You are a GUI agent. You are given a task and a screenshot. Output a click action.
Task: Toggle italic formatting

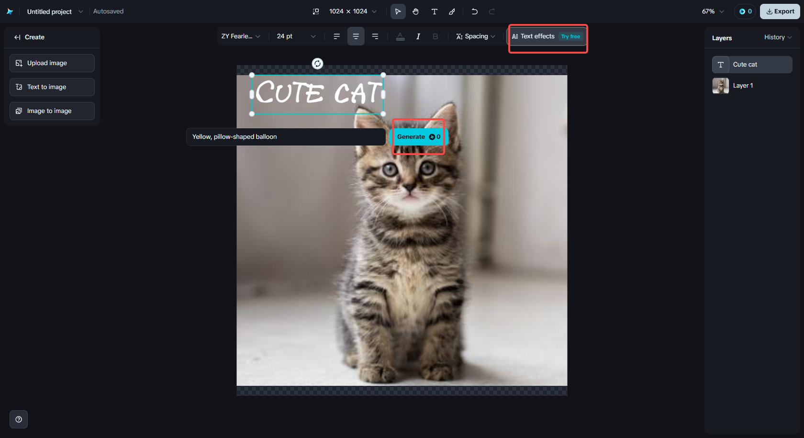(418, 36)
